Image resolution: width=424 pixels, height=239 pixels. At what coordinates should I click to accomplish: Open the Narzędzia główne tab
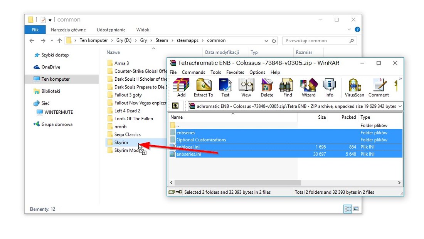68,30
